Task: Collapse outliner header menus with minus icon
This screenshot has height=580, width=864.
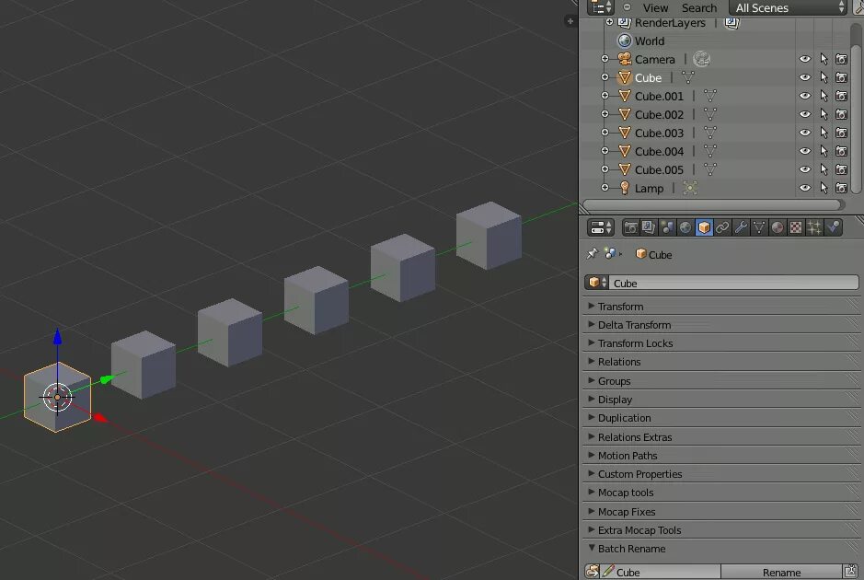Action: click(x=627, y=7)
